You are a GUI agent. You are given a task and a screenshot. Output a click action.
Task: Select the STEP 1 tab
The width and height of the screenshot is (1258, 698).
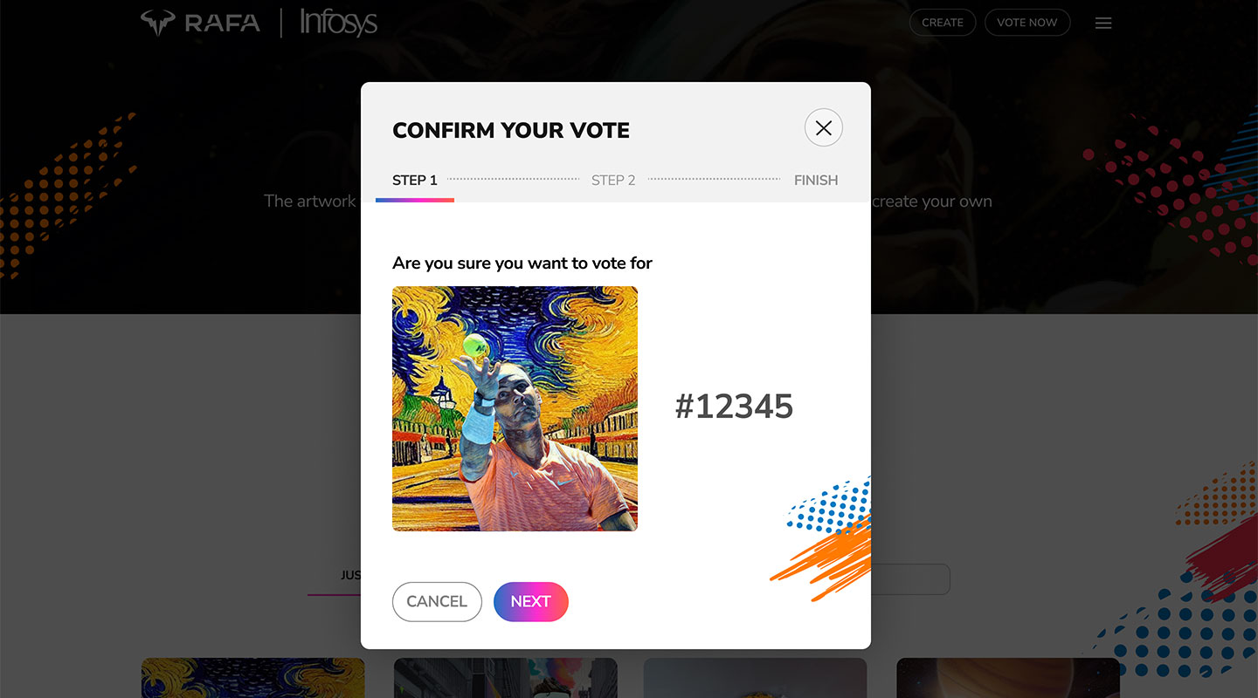415,181
